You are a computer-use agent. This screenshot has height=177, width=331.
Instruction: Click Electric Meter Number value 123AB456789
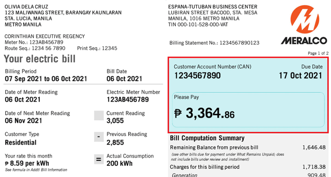tap(128, 99)
